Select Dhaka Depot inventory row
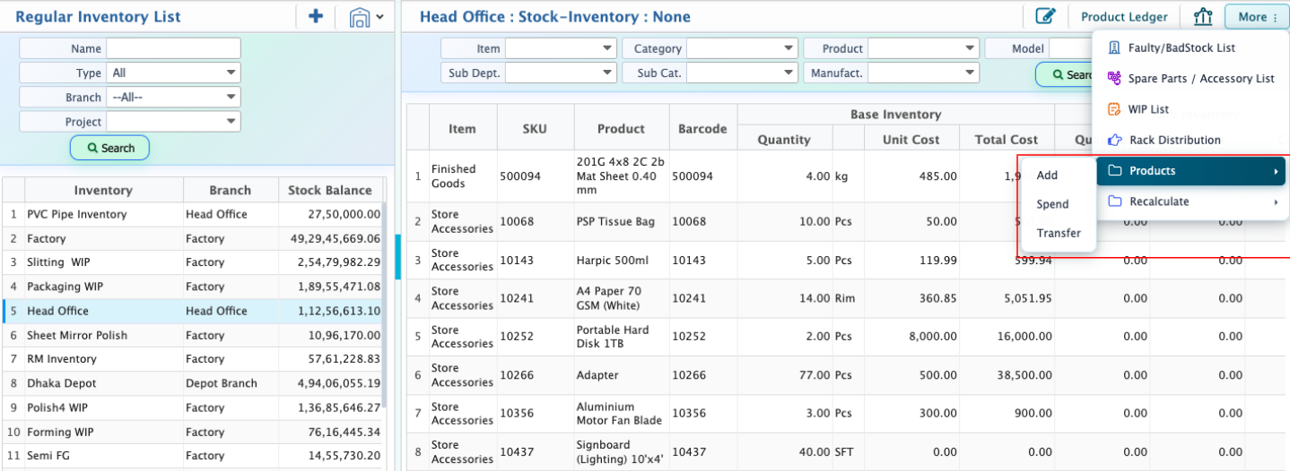The image size is (1290, 471). point(192,383)
